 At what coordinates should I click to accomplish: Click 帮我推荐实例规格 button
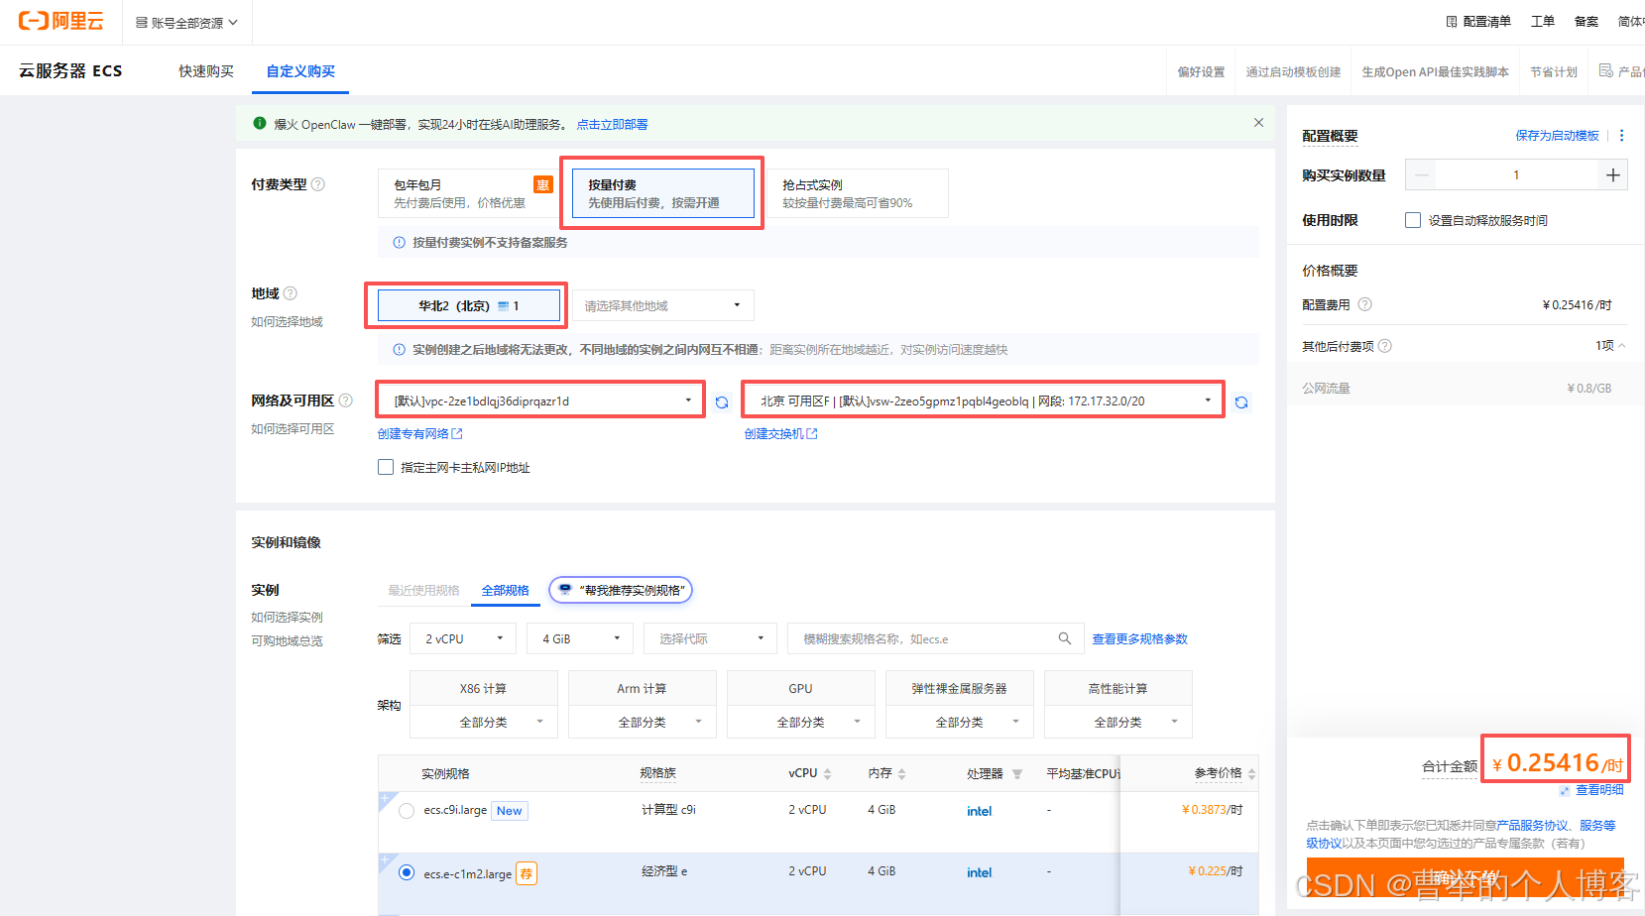pos(621,590)
